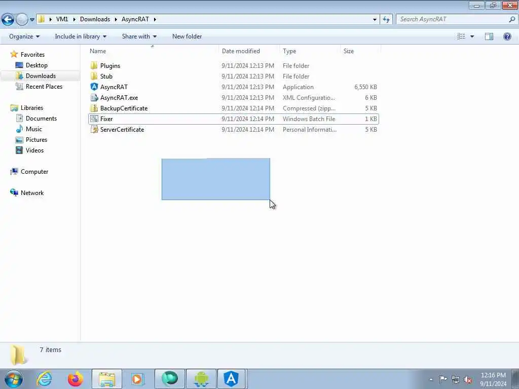Open Windows Media Player from the taskbar
Image resolution: width=519 pixels, height=389 pixels.
(137, 379)
